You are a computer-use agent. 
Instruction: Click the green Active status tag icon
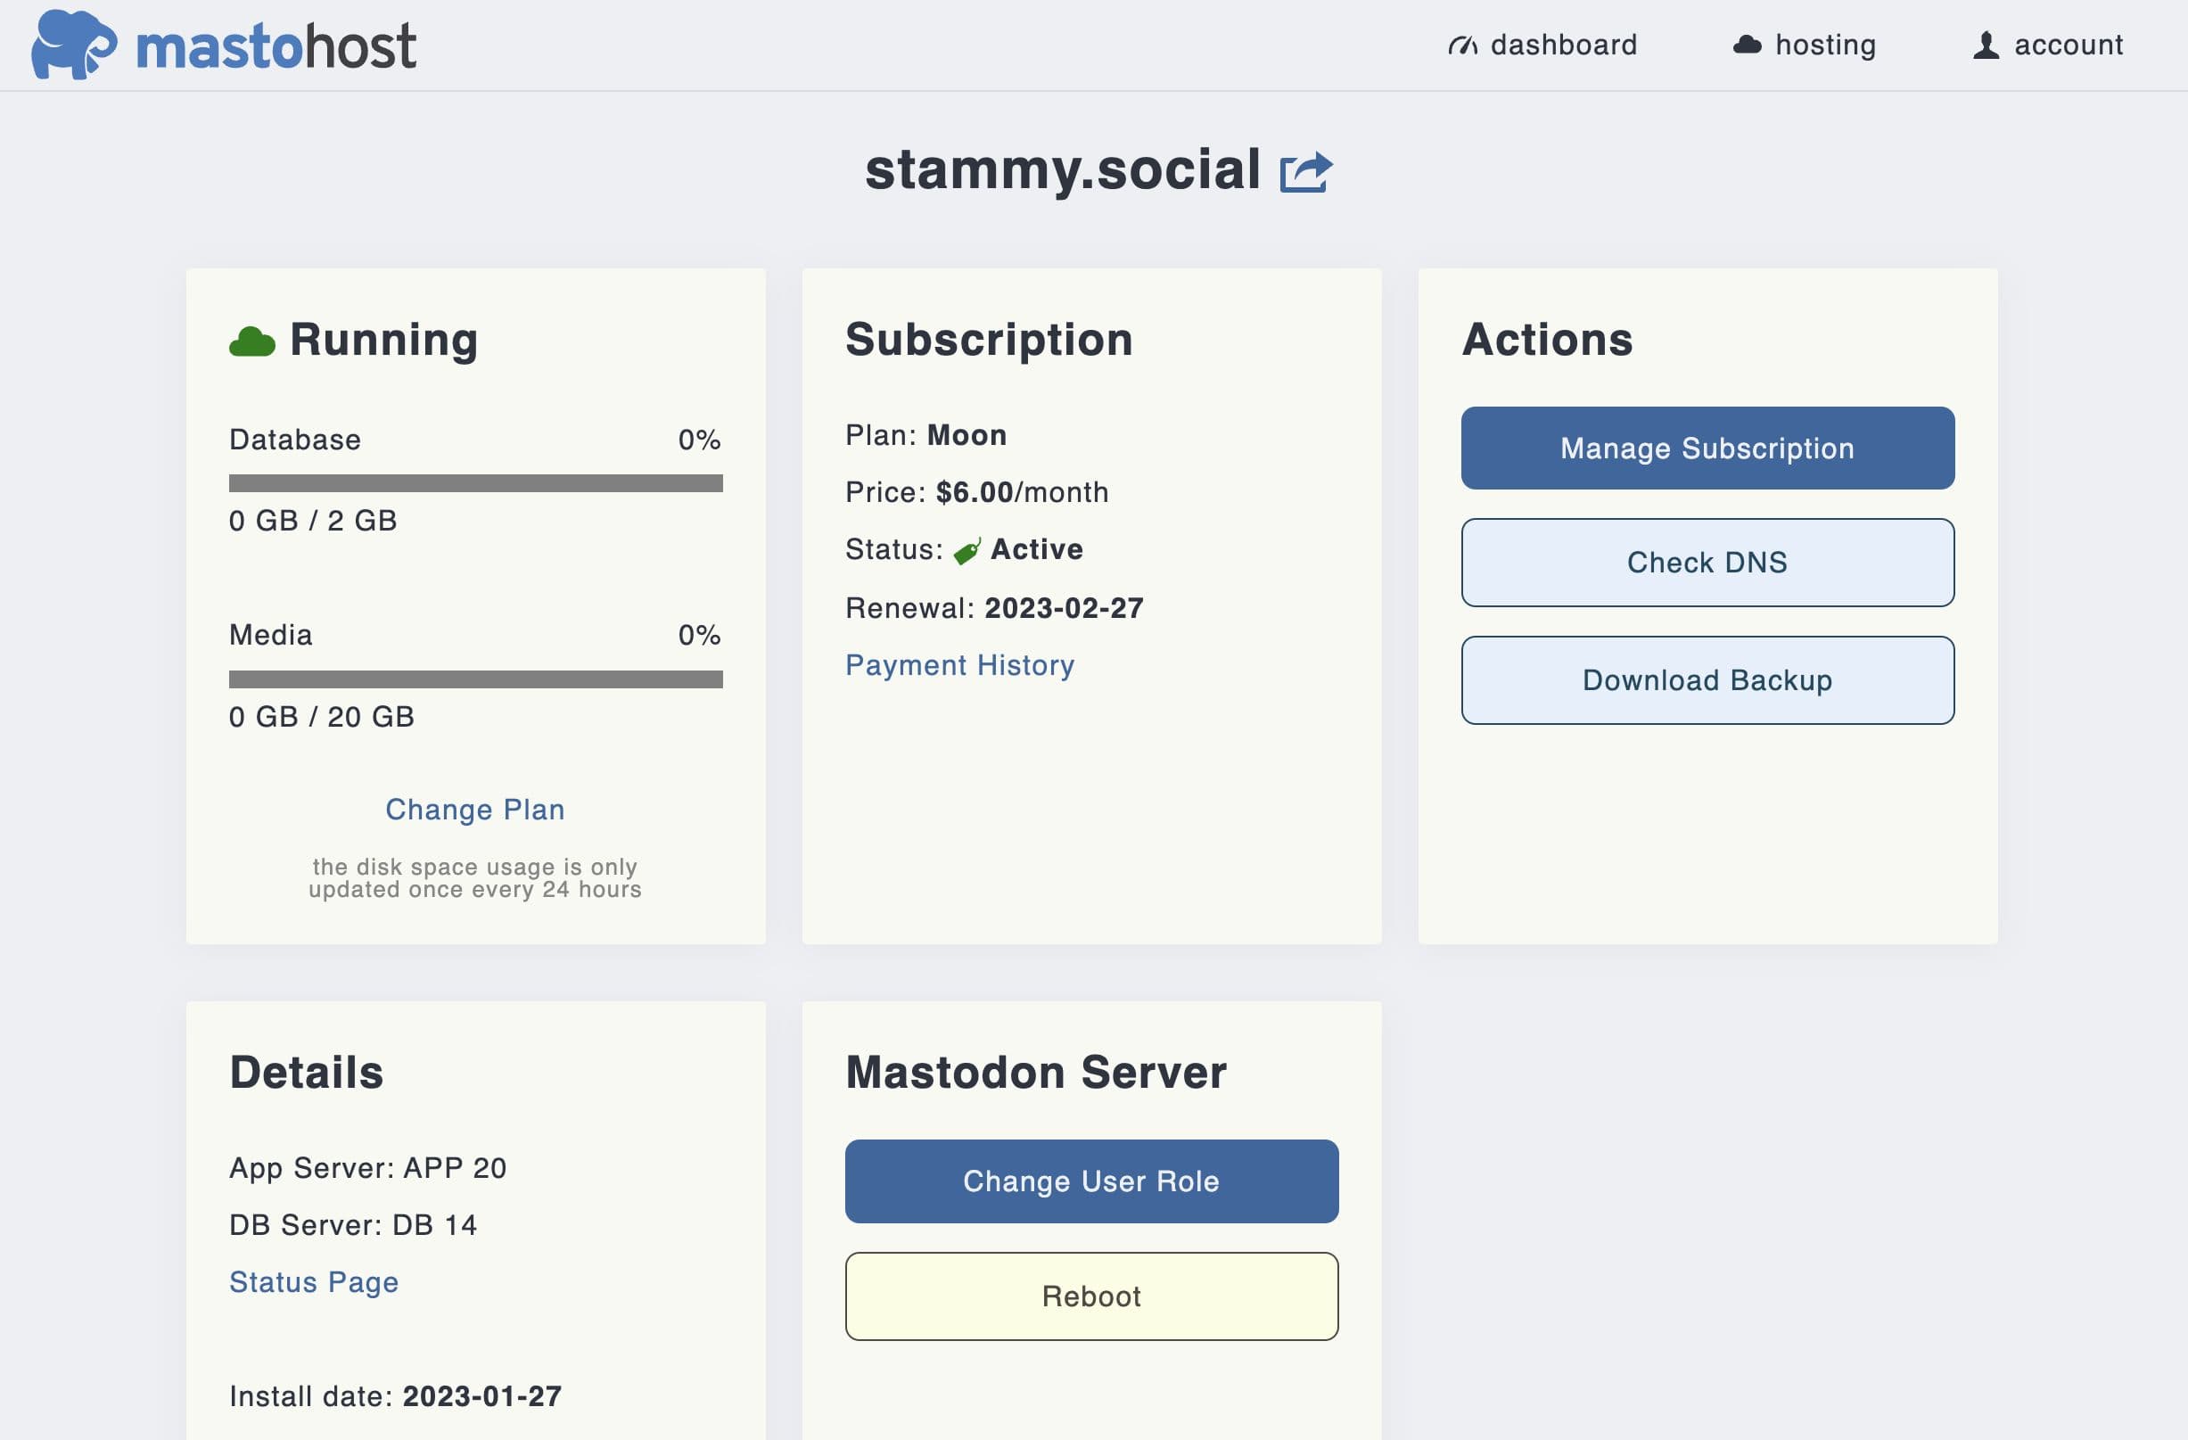coord(967,551)
